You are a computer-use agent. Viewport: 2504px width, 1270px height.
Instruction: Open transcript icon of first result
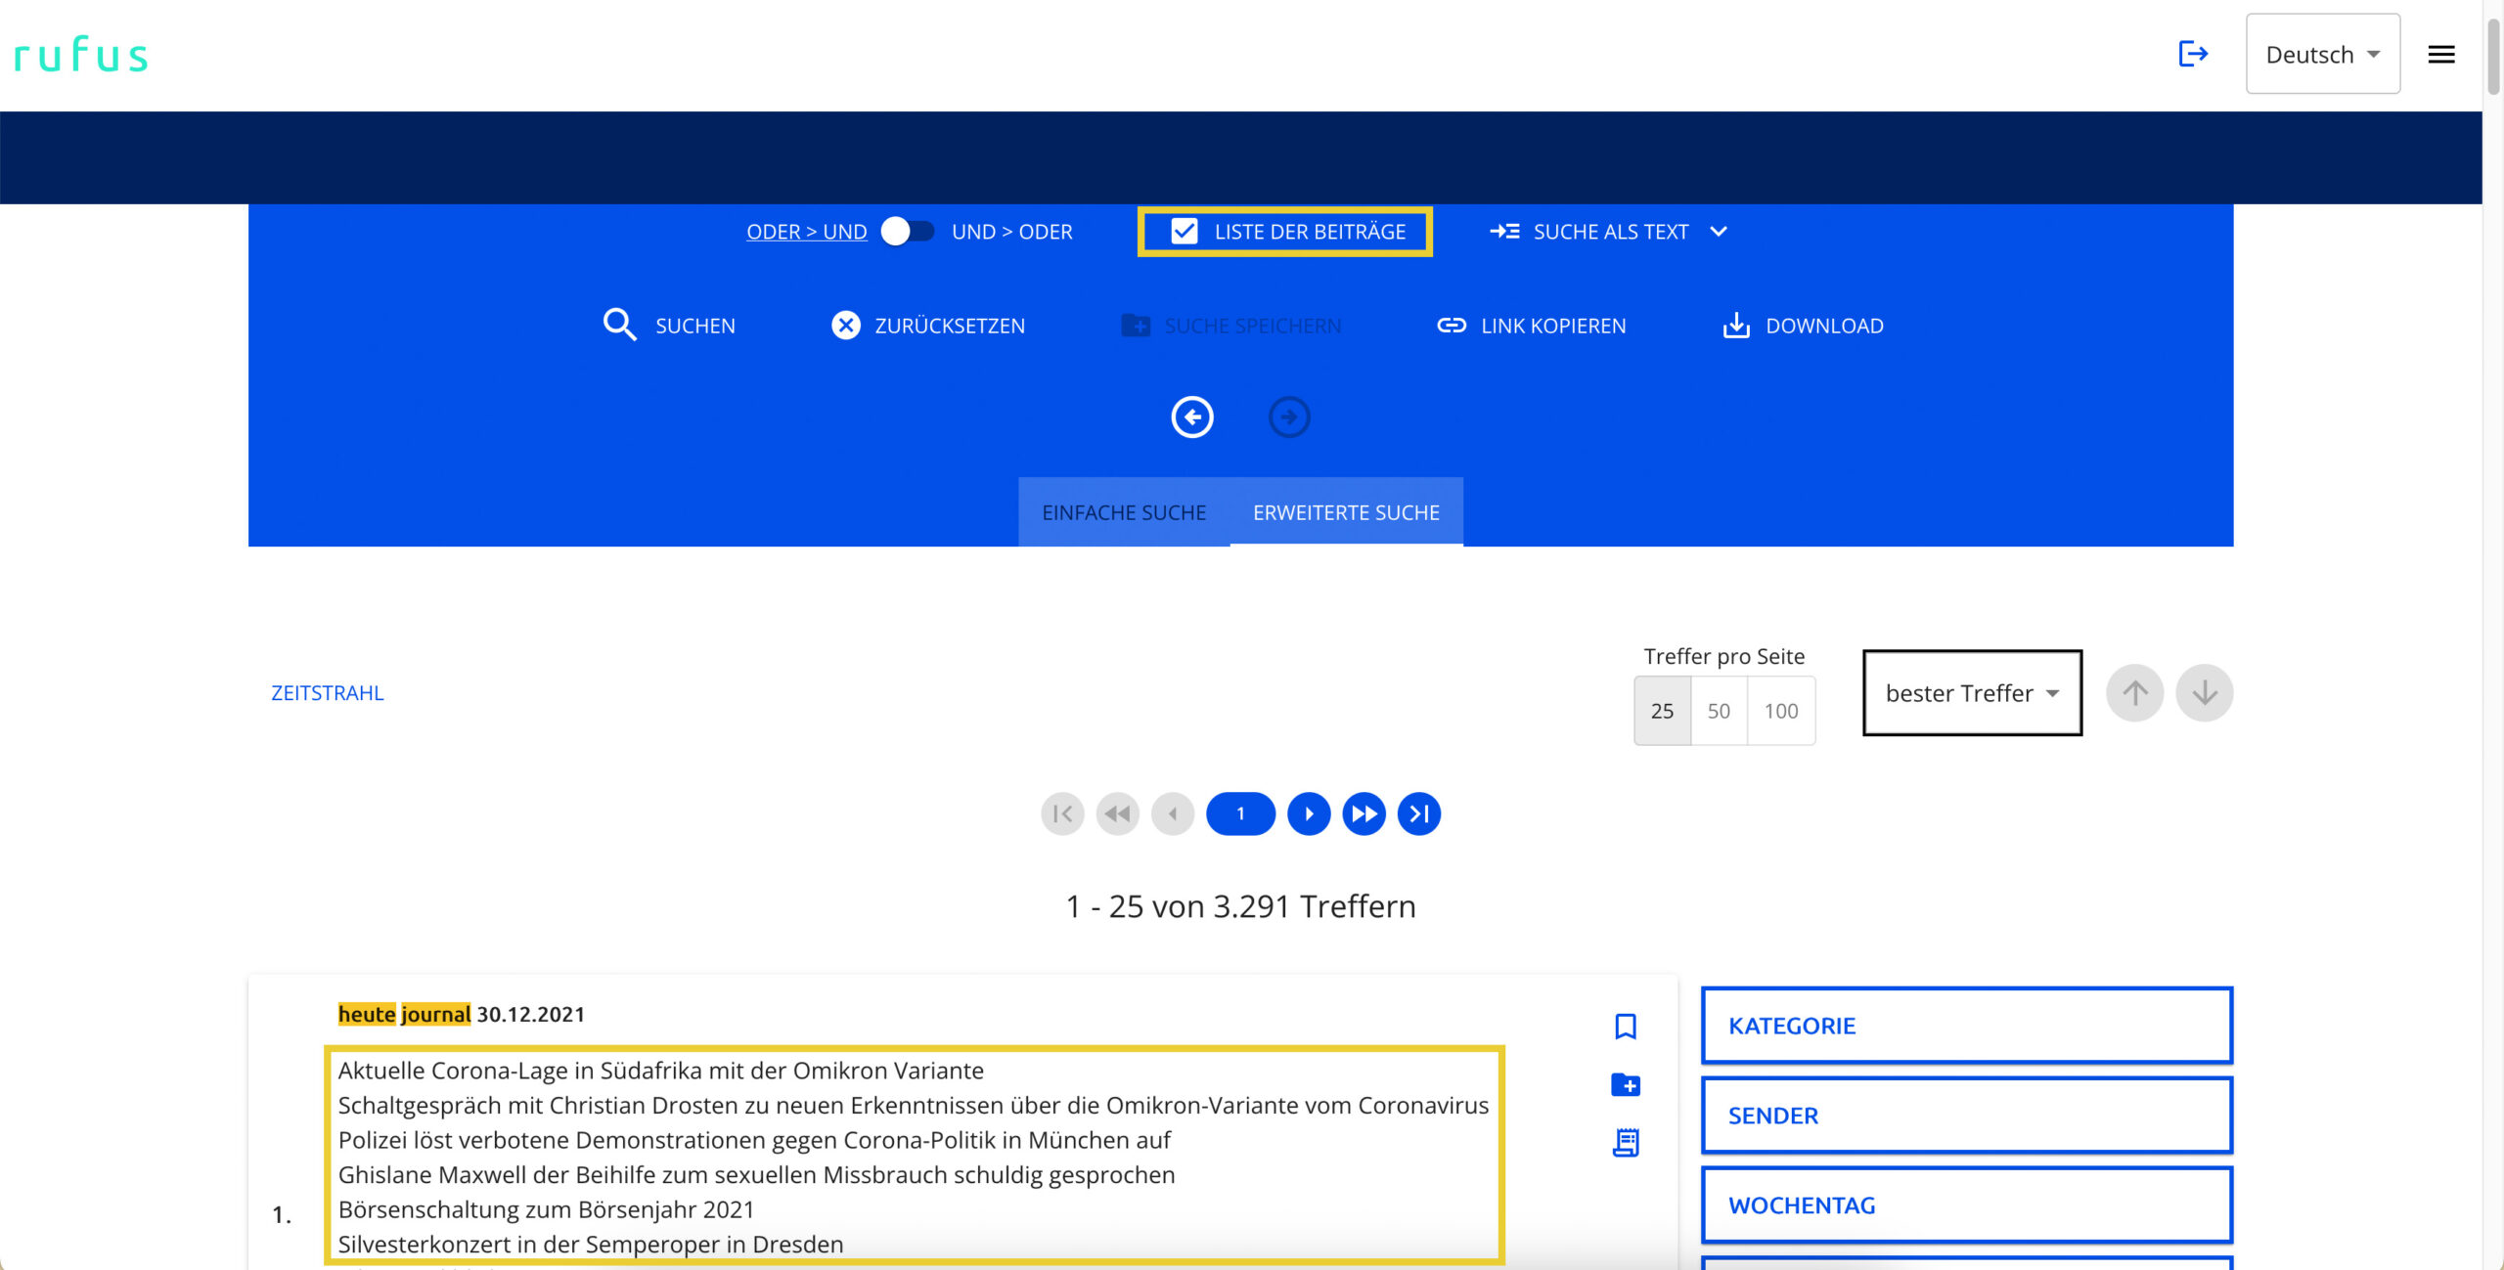(1625, 1142)
